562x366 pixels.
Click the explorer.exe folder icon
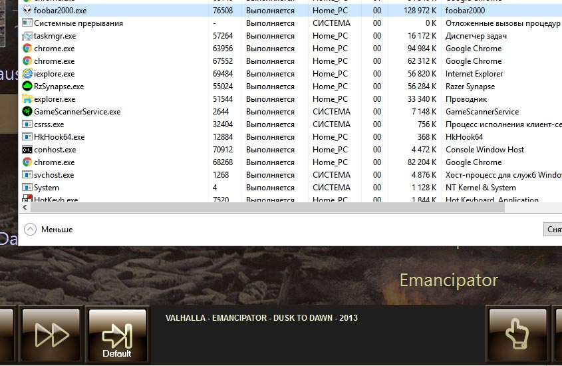tap(27, 98)
